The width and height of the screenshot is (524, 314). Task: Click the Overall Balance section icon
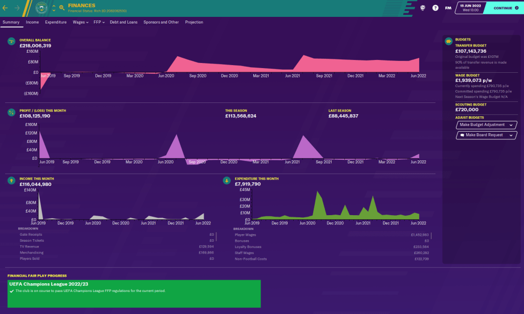(11, 41)
